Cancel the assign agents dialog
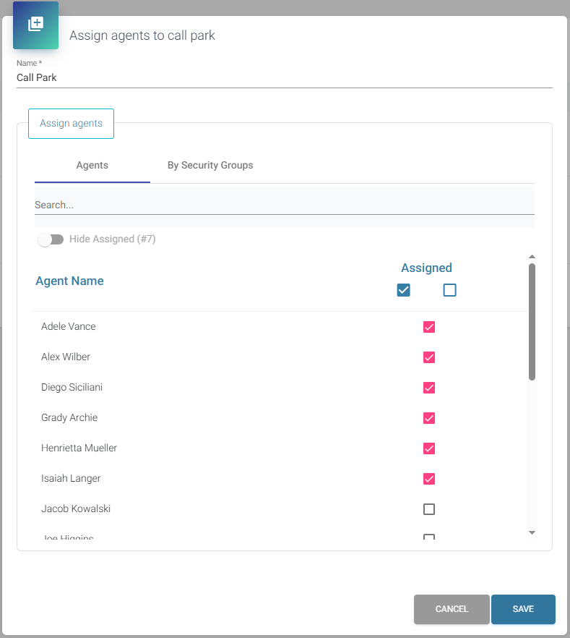The height and width of the screenshot is (638, 570). [x=452, y=609]
